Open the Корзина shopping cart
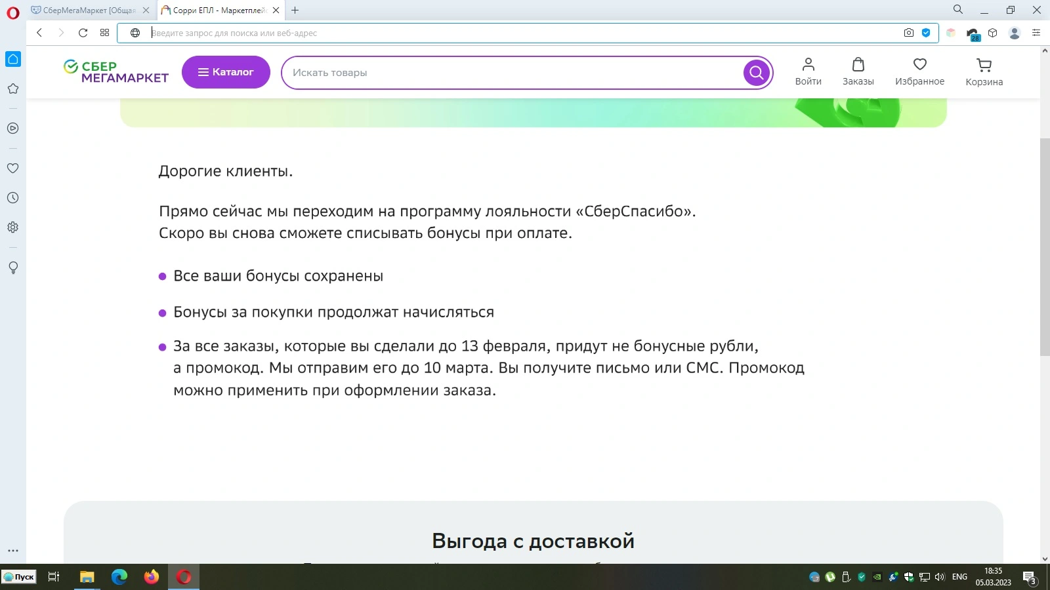The height and width of the screenshot is (590, 1050). 984,73
